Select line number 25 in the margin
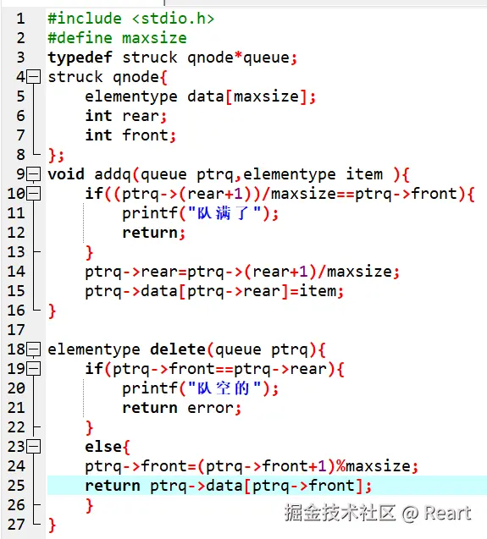Screen dimensions: 487x539 click(x=16, y=486)
